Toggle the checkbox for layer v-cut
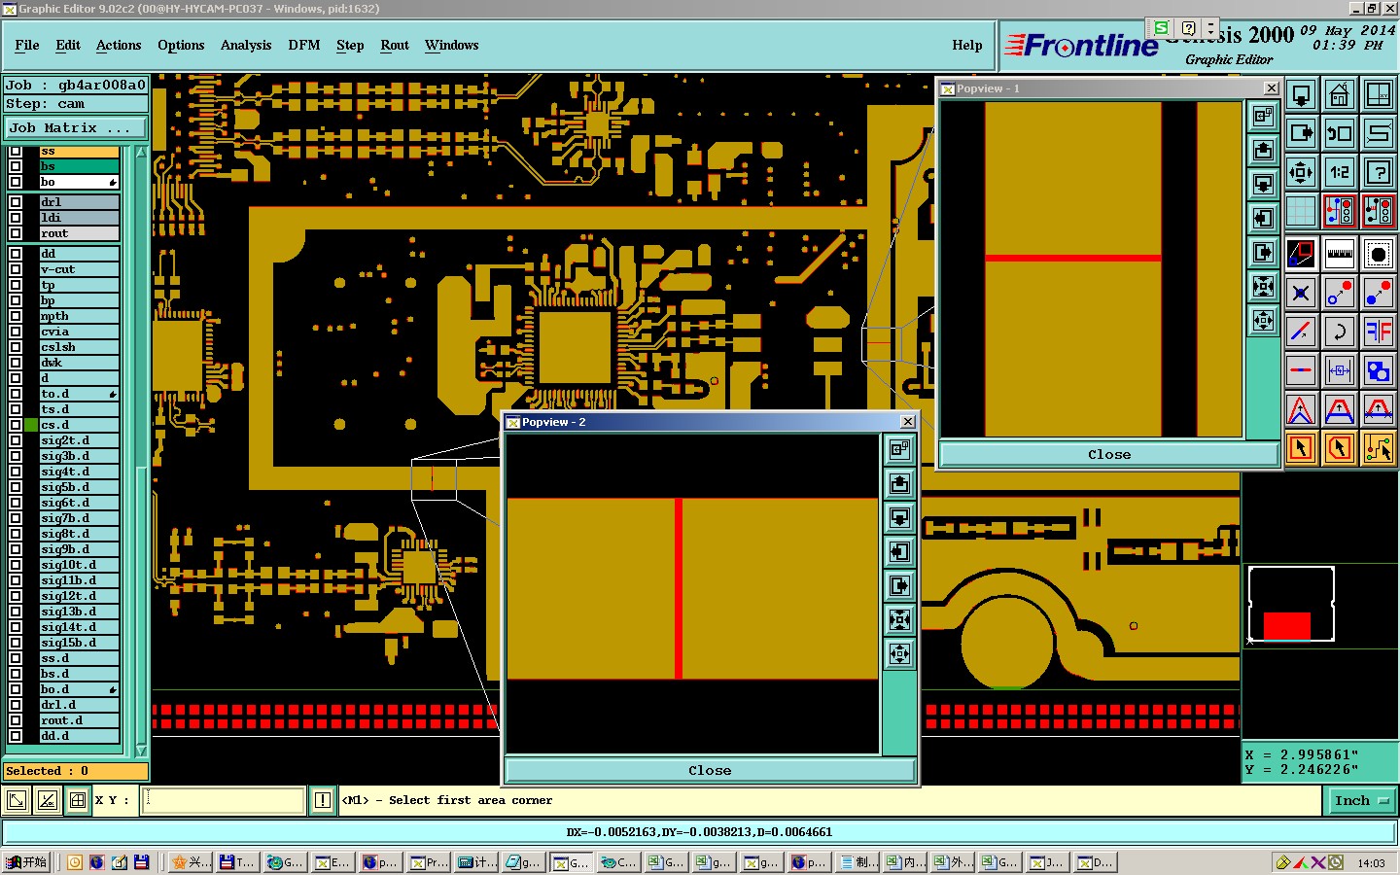Image resolution: width=1400 pixels, height=875 pixels. [x=16, y=269]
